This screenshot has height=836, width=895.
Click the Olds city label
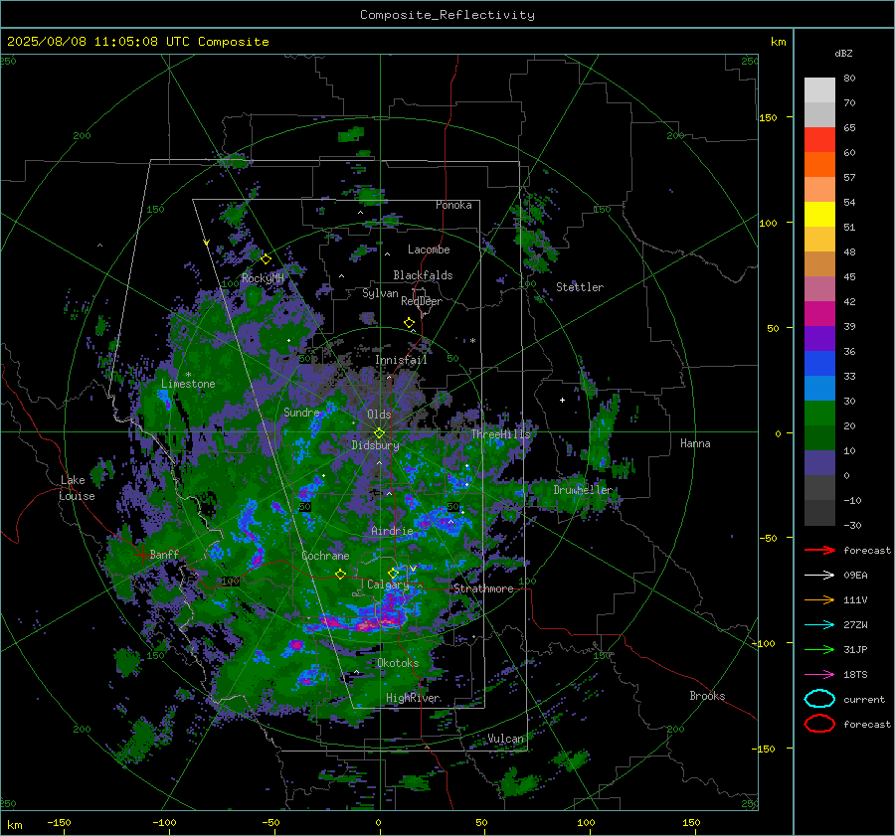pyautogui.click(x=379, y=415)
